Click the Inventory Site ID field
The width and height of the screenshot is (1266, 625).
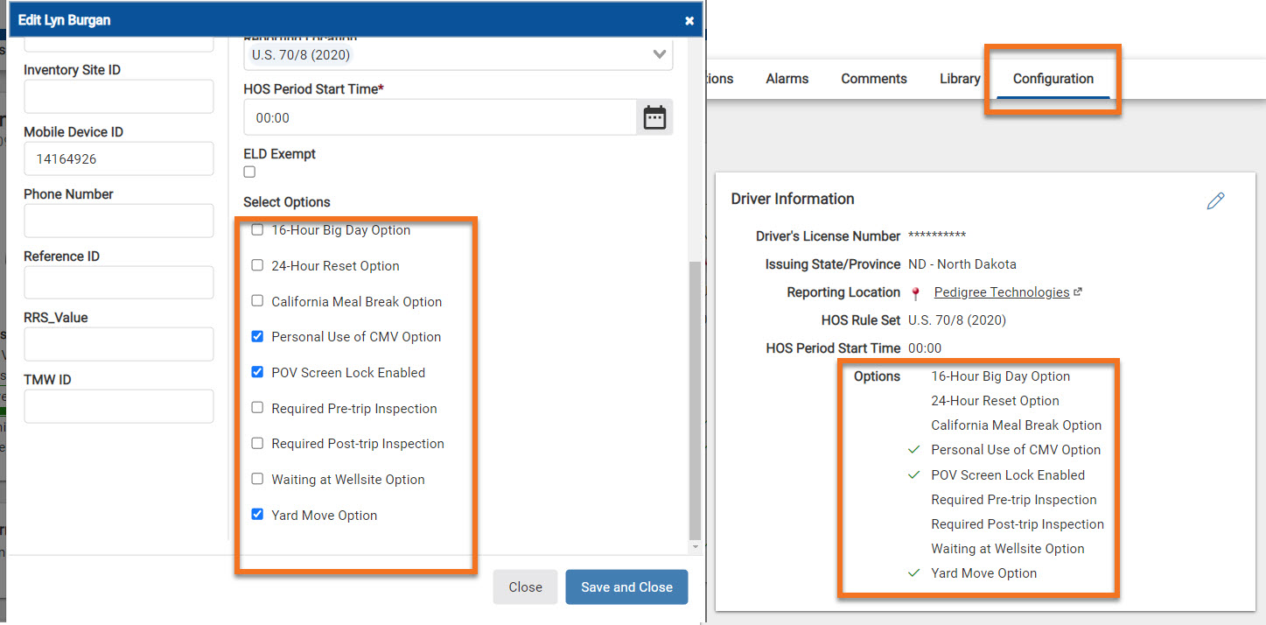point(119,96)
